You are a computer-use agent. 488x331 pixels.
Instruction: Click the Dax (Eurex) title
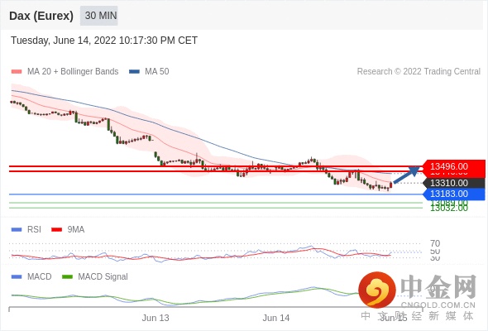pyautogui.click(x=41, y=16)
